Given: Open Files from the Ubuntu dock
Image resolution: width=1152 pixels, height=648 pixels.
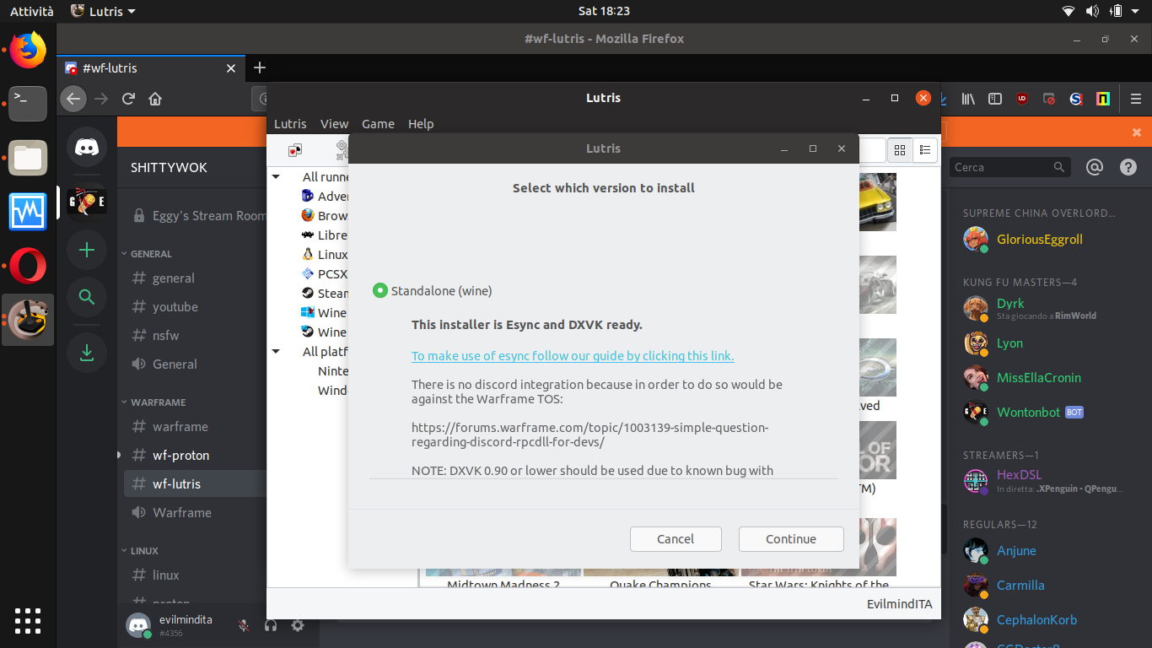Looking at the screenshot, I should click(x=28, y=157).
